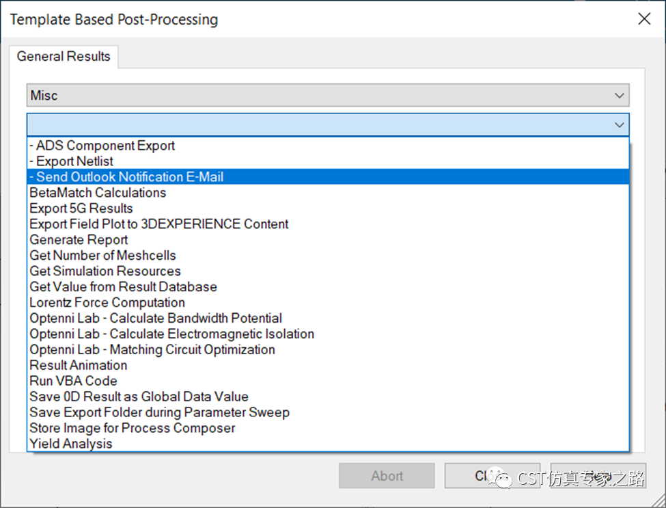Pick Export 5G Results item
Viewport: 666px width, 508px height.
[327, 209]
